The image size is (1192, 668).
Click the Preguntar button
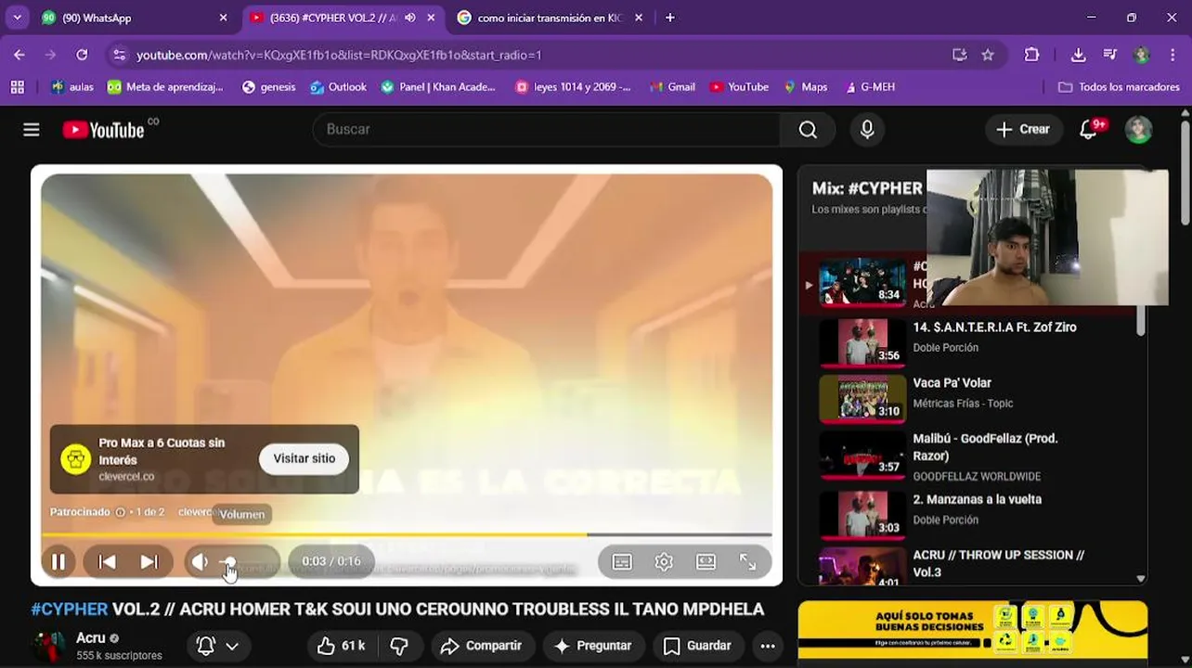tap(592, 646)
